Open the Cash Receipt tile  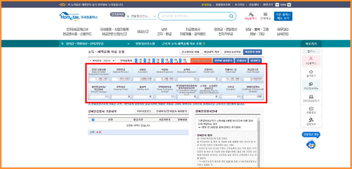[x=253, y=74]
